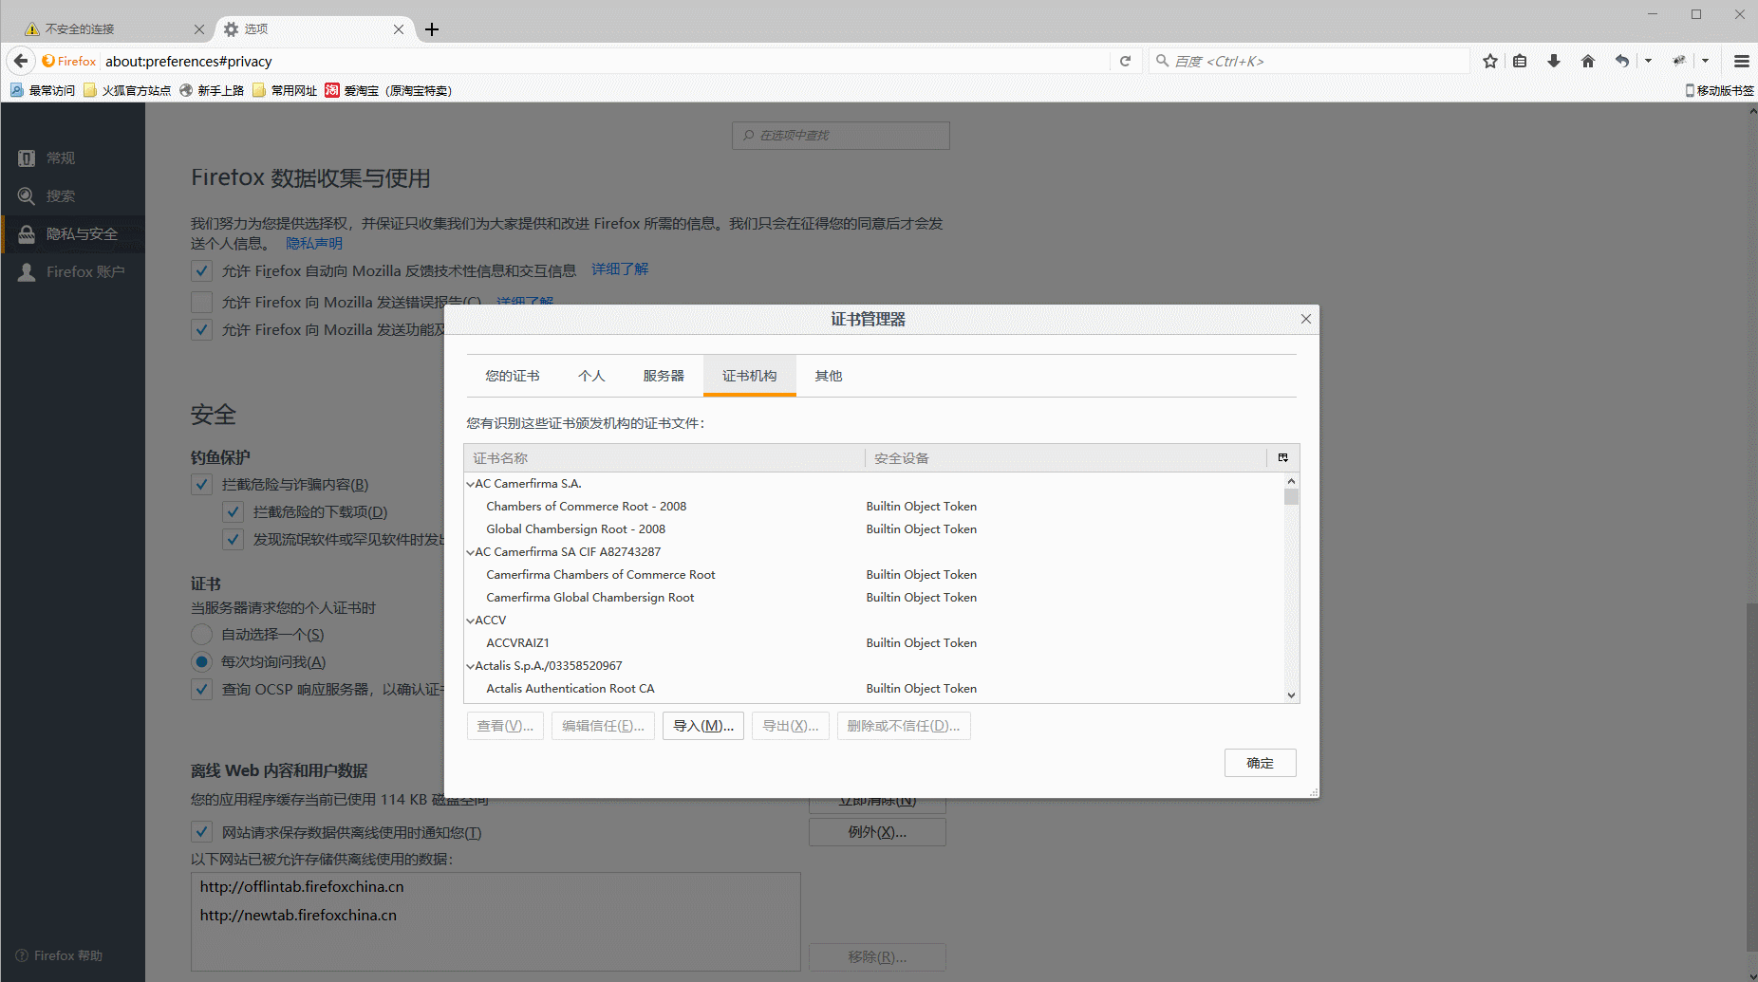Open the bookmarks library icon
This screenshot has width=1758, height=982.
(x=1520, y=61)
